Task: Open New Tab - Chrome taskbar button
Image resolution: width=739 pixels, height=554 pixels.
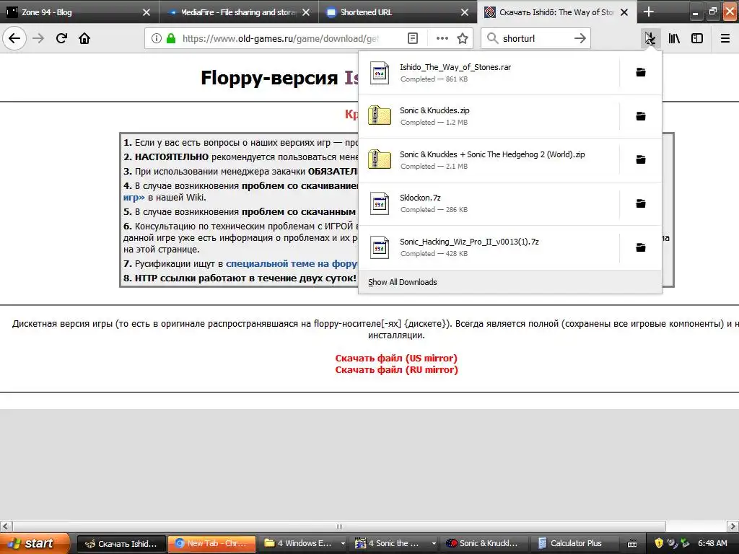Action: 211,544
